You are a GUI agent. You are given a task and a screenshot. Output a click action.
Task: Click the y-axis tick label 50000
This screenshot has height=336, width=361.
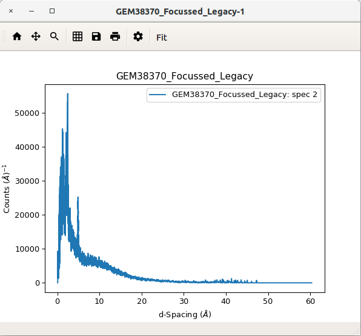tap(27, 113)
